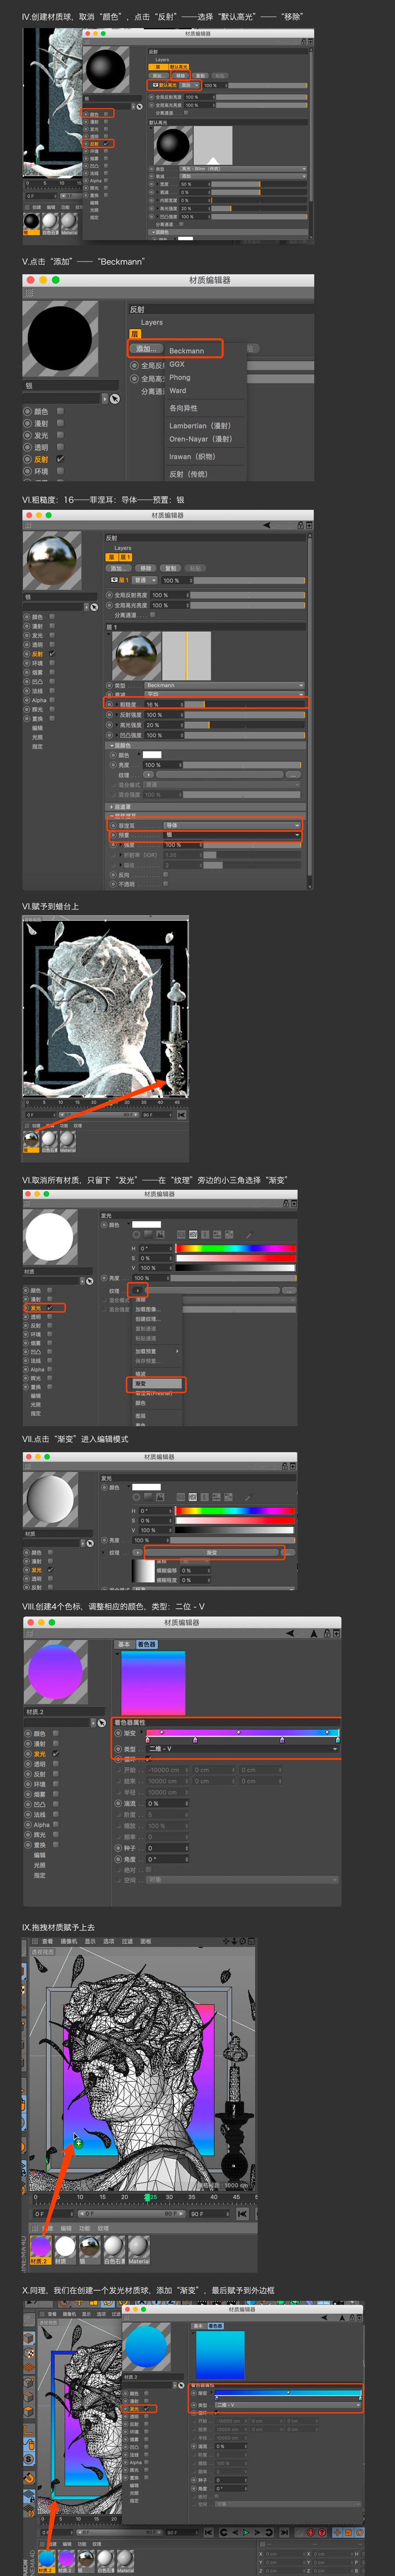Viewport: 395px width, 2576px height.
Task: Click 移除 button in the chrome sphere editor
Action: click(x=146, y=568)
